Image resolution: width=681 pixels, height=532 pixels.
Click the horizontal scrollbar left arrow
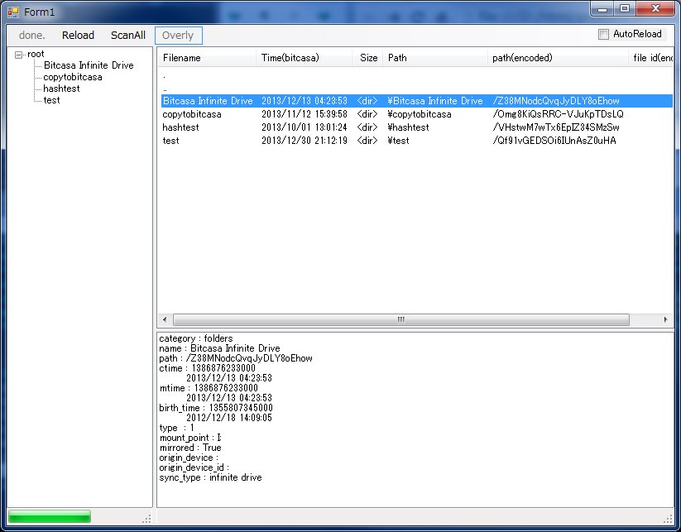(165, 319)
